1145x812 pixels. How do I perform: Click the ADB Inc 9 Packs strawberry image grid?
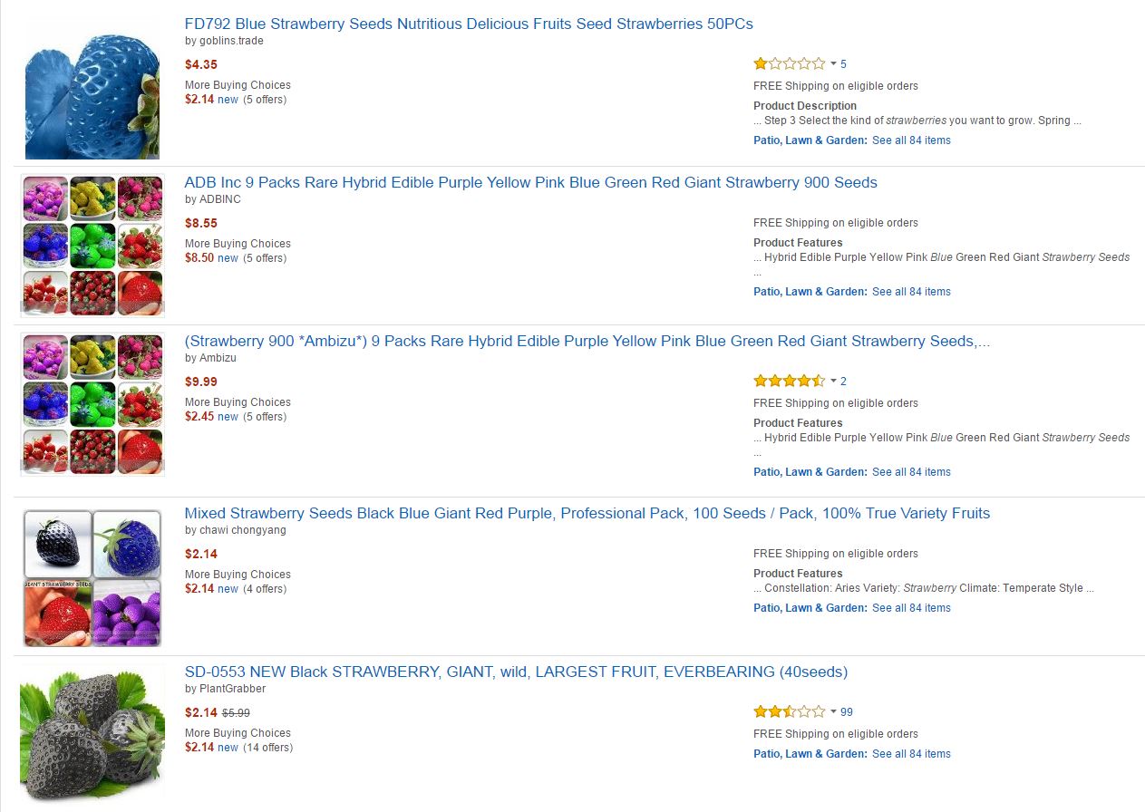pyautogui.click(x=92, y=246)
